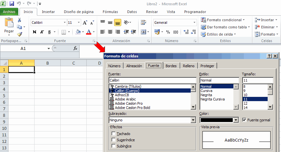
Task: Click the Cut scissors icon
Action: [x=19, y=20]
